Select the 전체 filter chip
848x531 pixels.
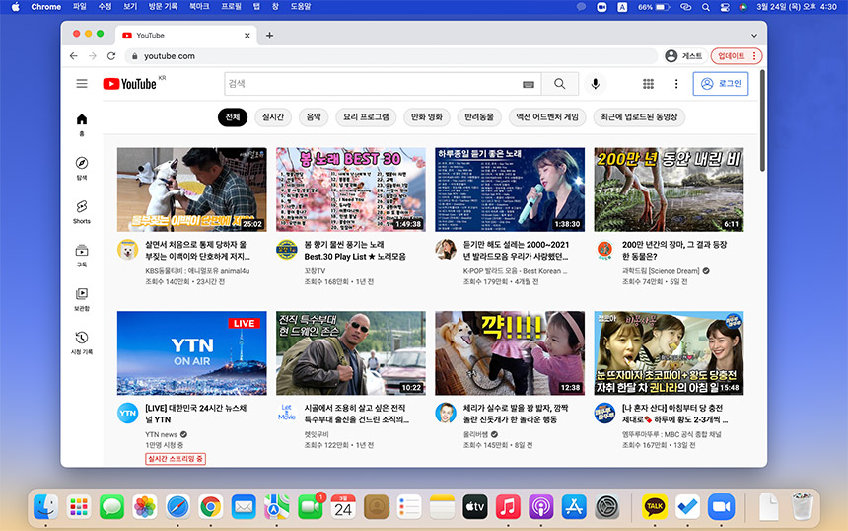pos(233,116)
